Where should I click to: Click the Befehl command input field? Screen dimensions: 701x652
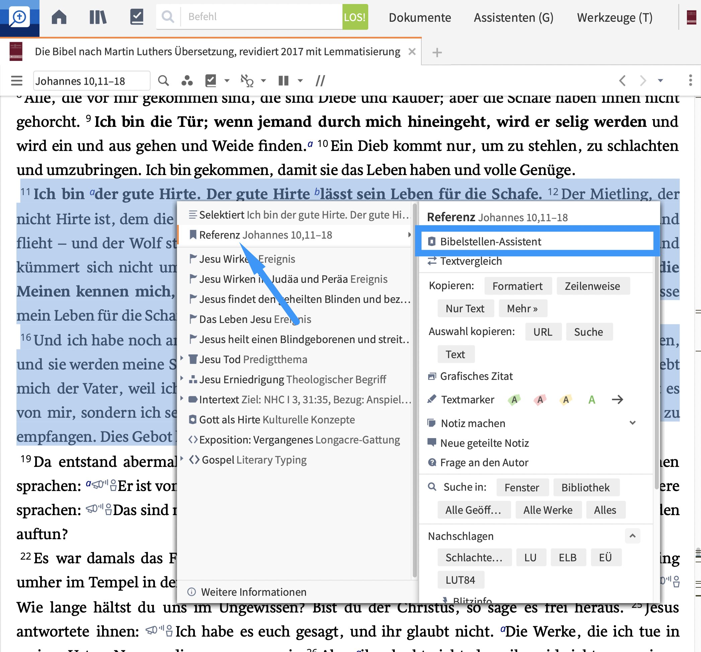tap(261, 17)
